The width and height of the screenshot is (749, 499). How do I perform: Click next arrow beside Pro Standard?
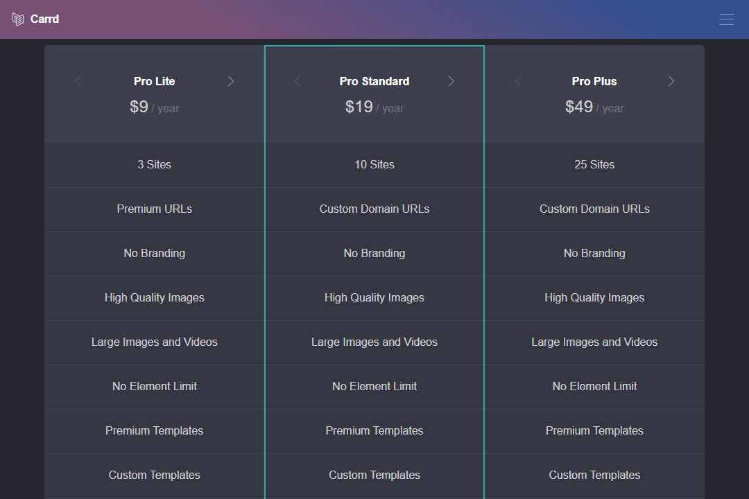[x=451, y=81]
